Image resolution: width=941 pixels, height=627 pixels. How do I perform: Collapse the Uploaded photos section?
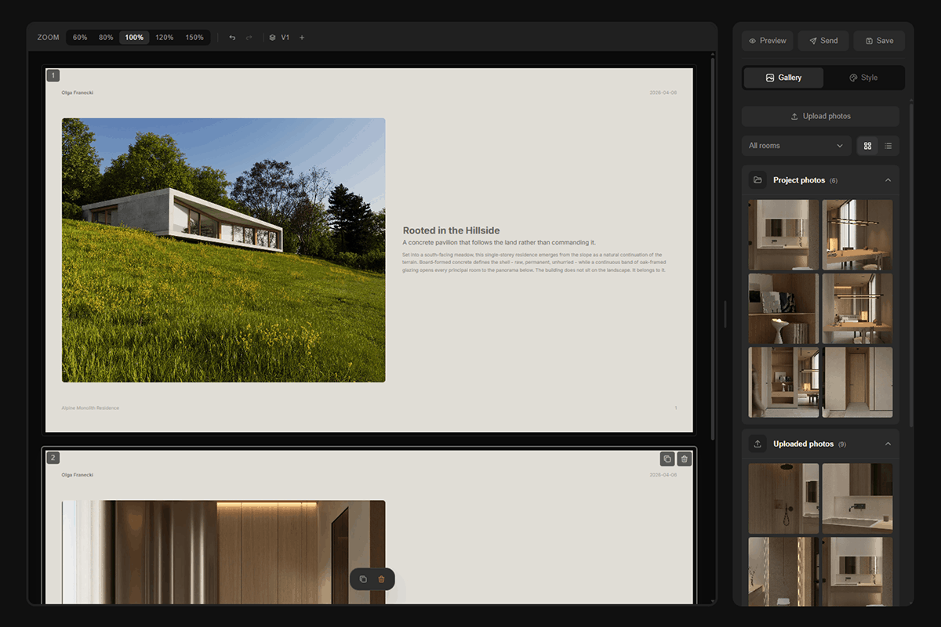coord(888,444)
